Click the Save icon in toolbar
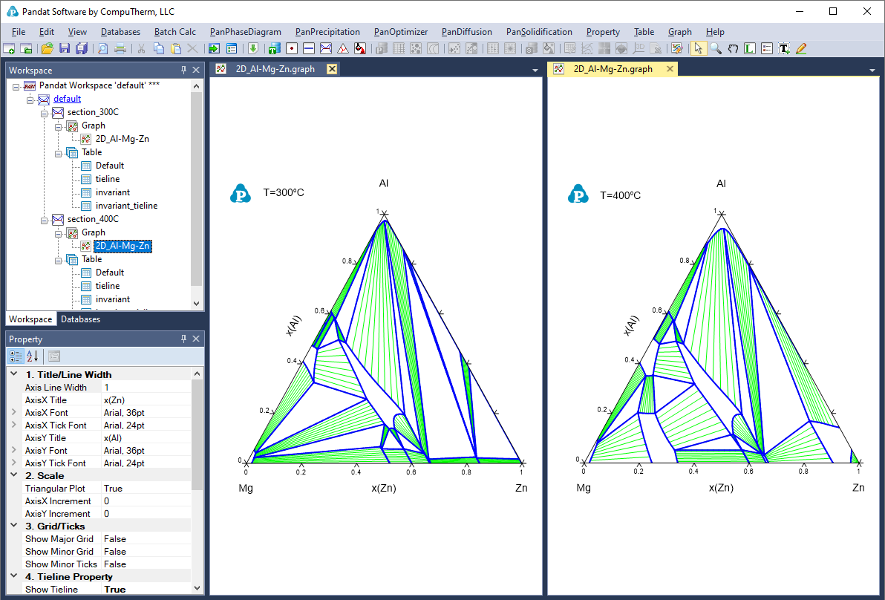The width and height of the screenshot is (885, 600). (65, 48)
